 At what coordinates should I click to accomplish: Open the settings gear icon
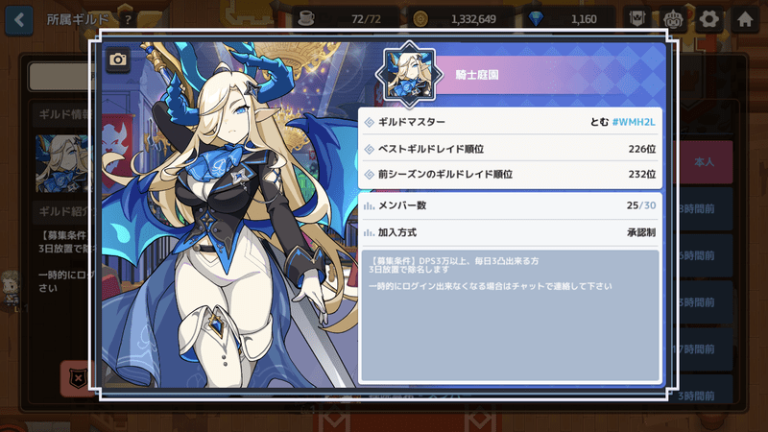point(708,19)
